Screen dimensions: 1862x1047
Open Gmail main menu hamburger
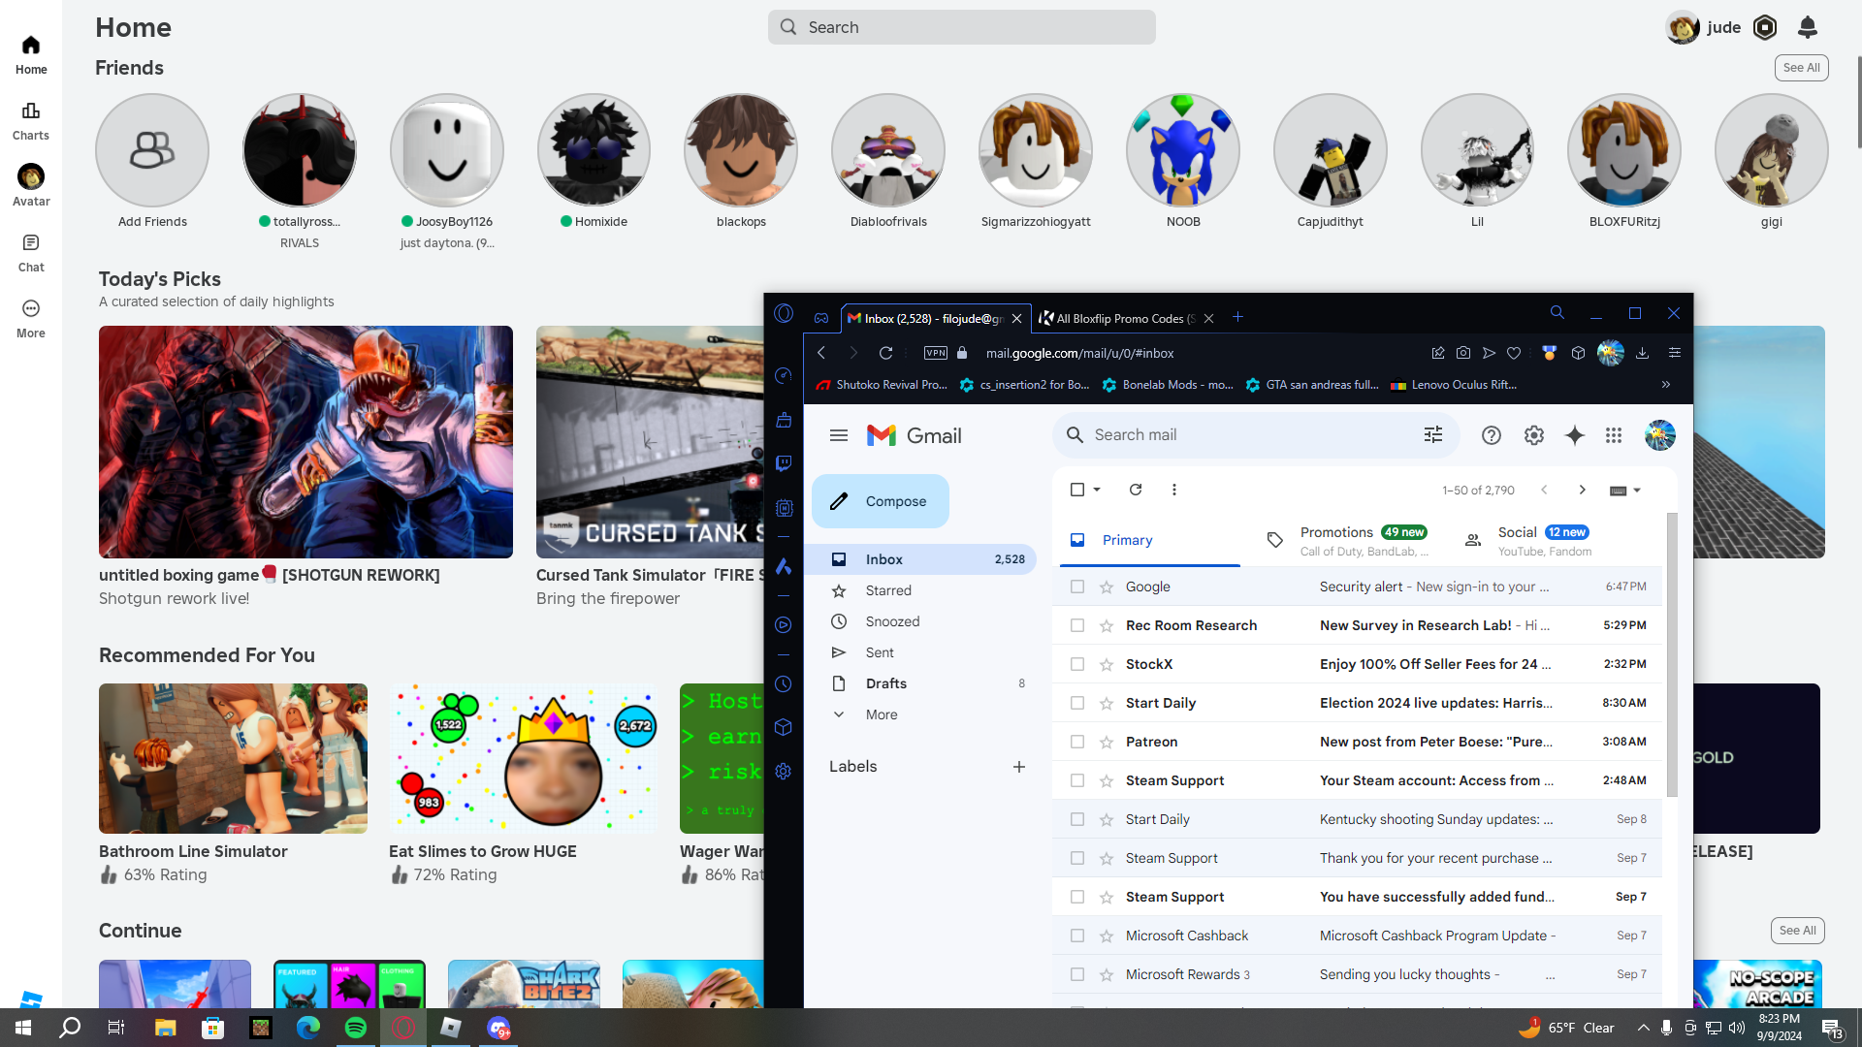click(x=839, y=435)
